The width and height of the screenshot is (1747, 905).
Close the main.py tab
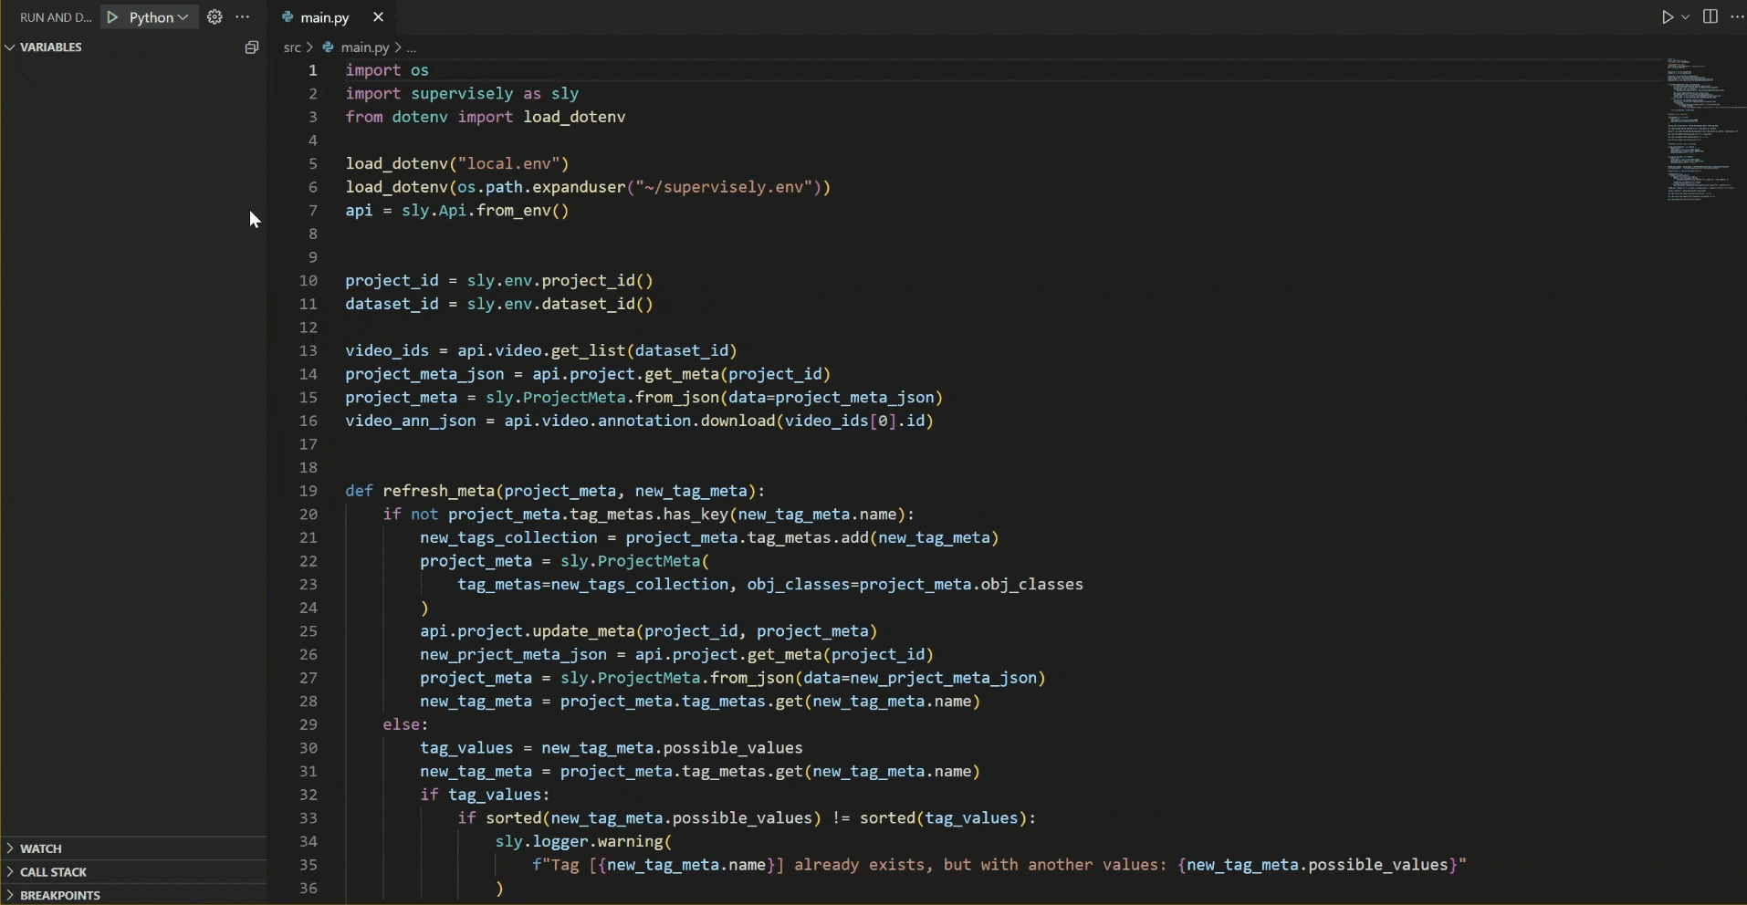[379, 17]
